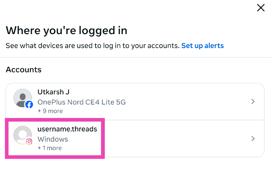
Task: Show the "+ 1 more" devices
Action: 49,148
